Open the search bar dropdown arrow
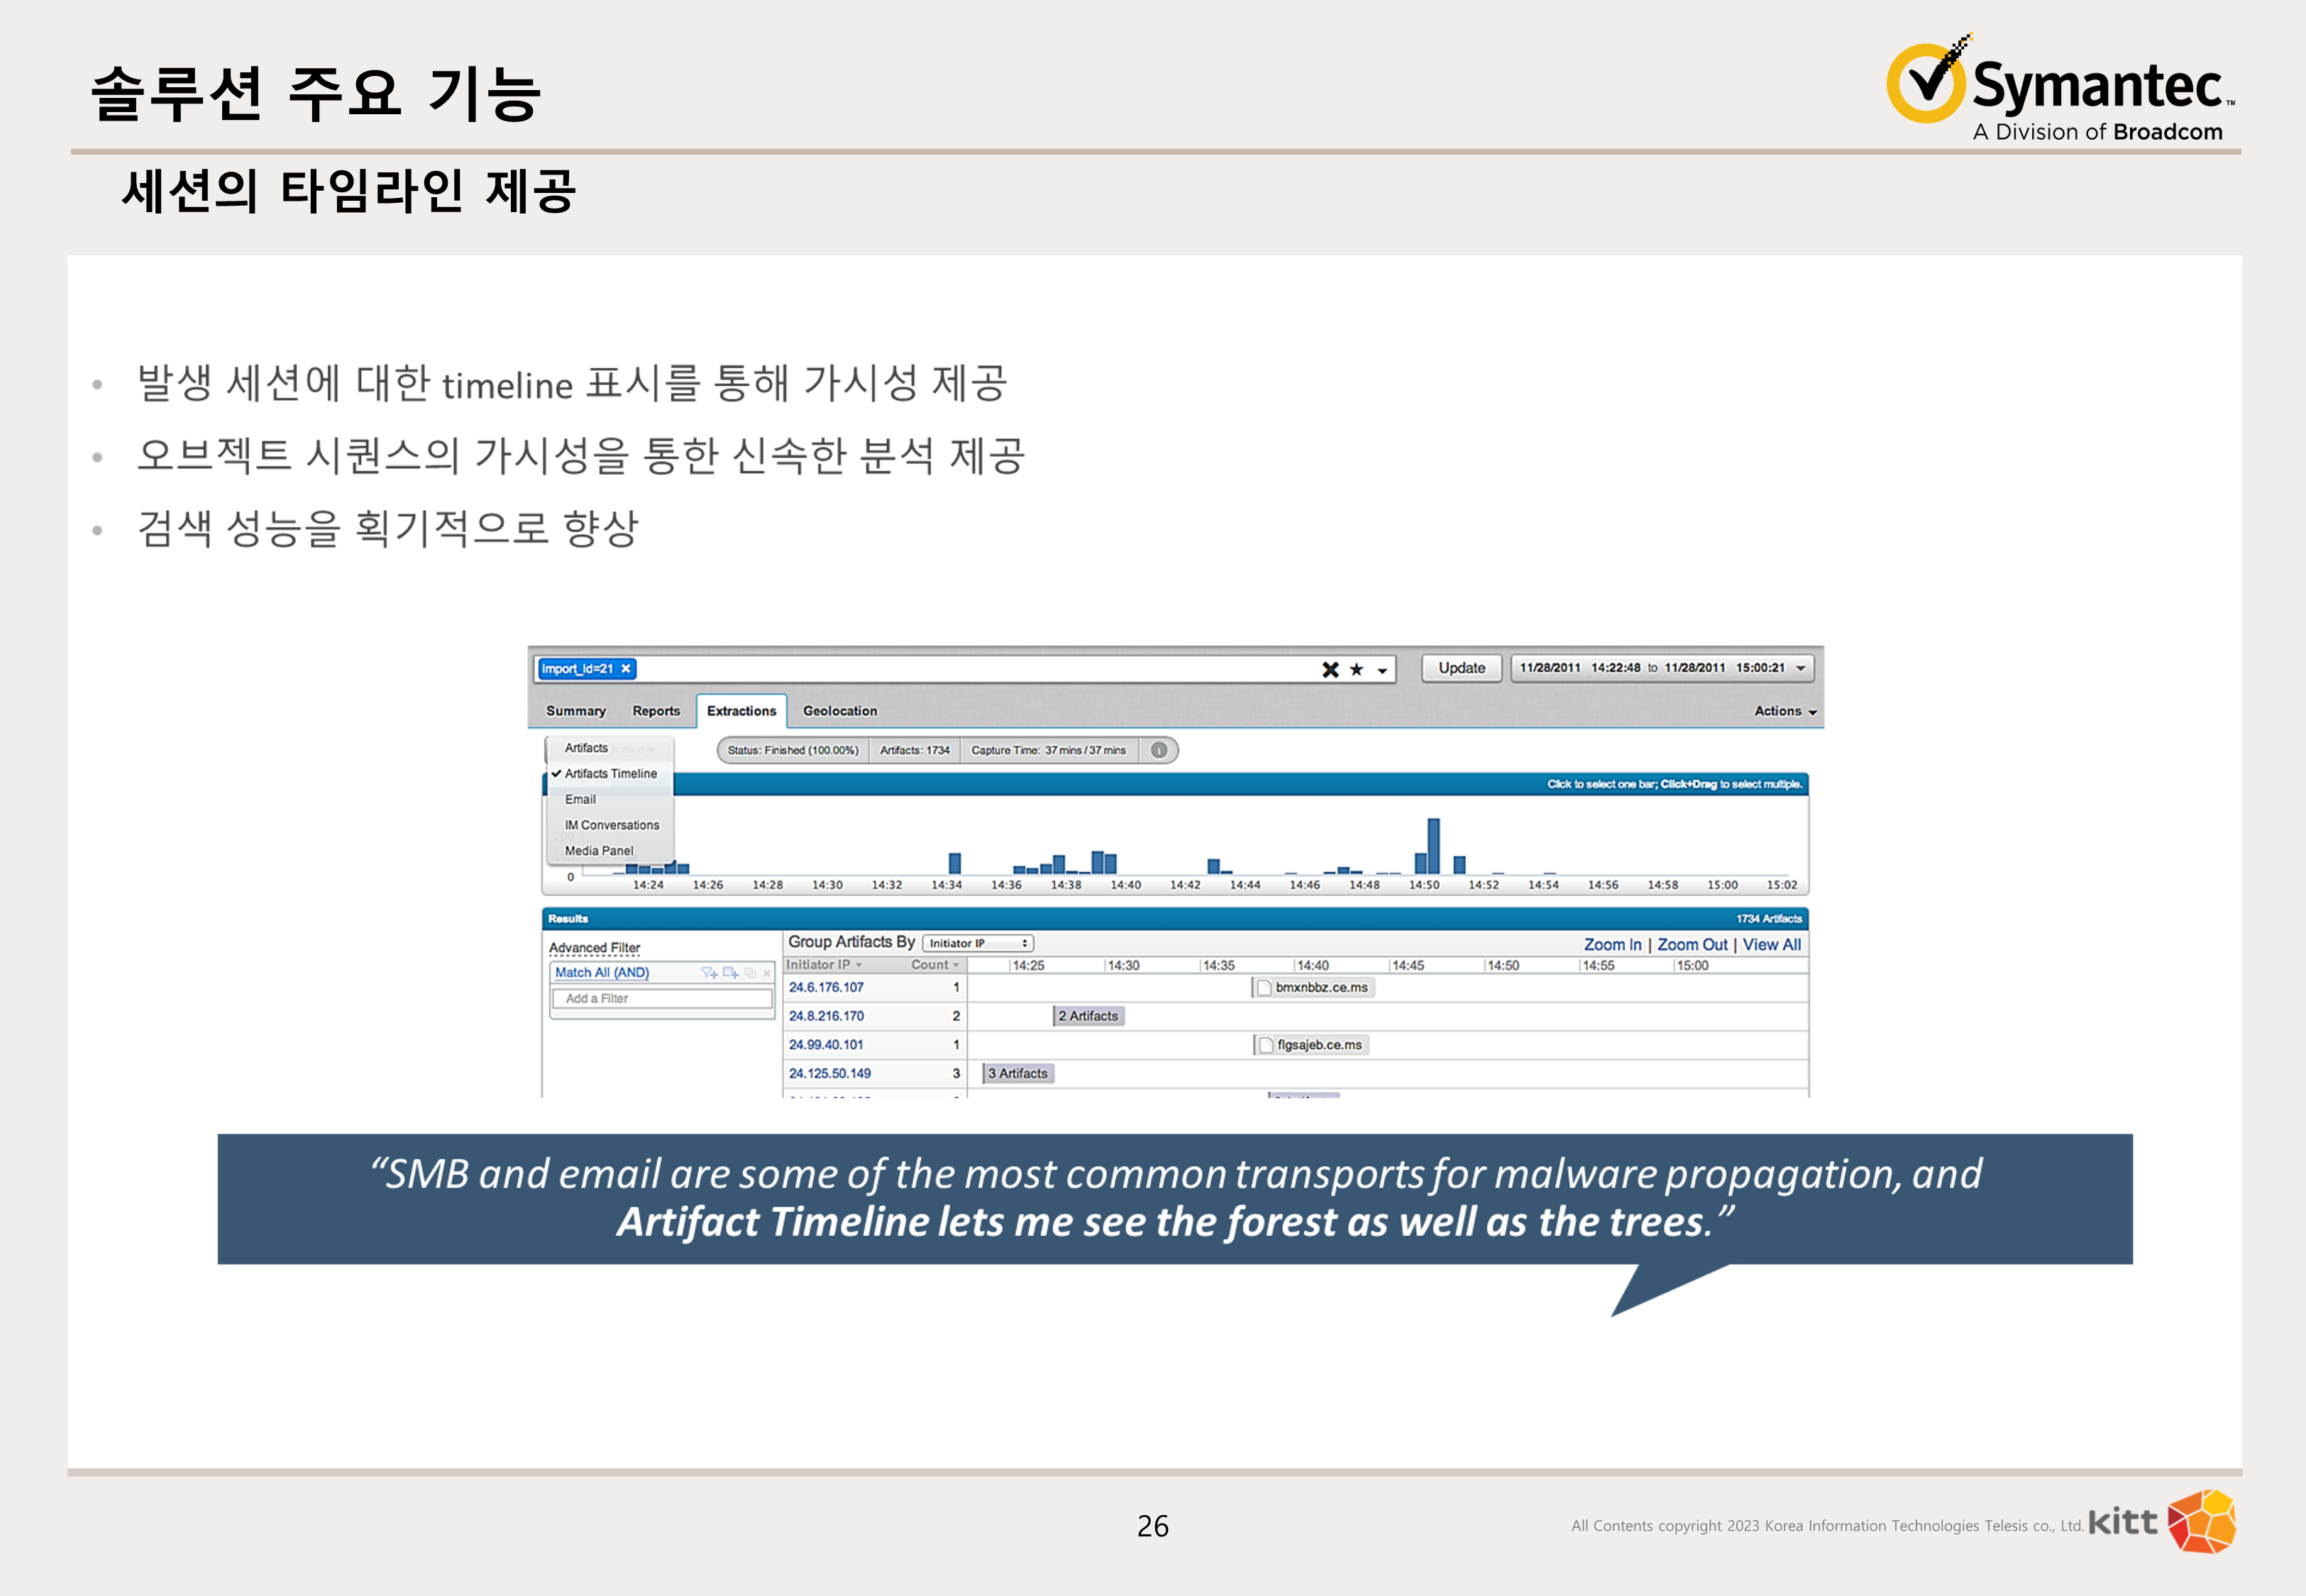 (x=1383, y=670)
